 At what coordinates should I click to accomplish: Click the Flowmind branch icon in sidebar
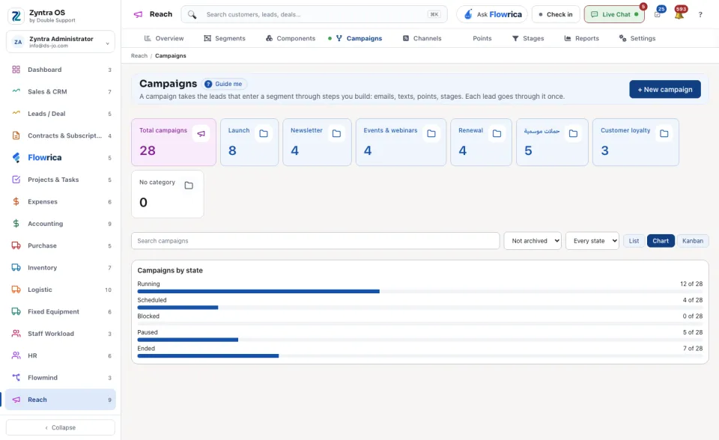[16, 378]
